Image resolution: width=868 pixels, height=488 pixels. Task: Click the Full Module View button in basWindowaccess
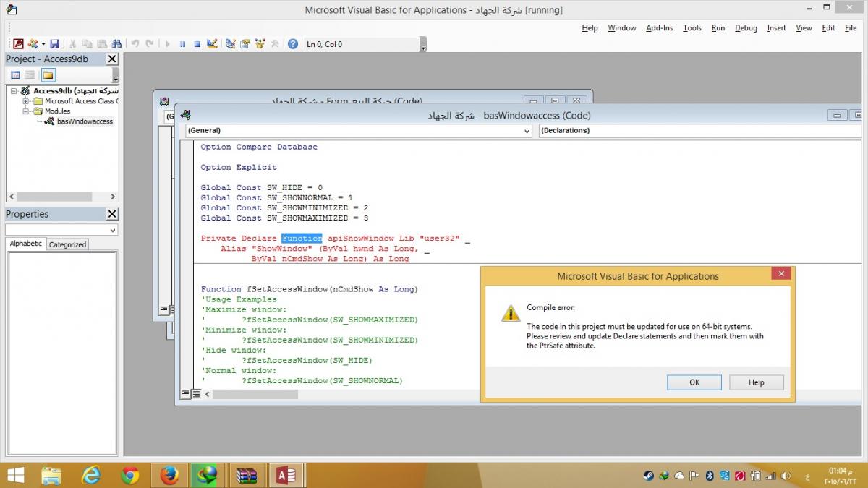tap(196, 394)
